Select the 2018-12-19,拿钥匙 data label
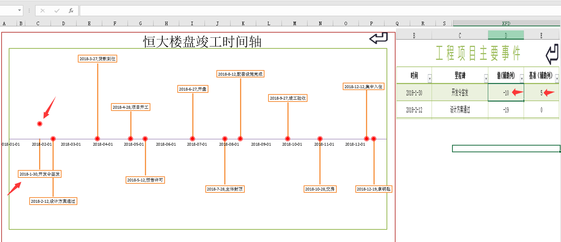The height and width of the screenshot is (242, 561). point(374,189)
